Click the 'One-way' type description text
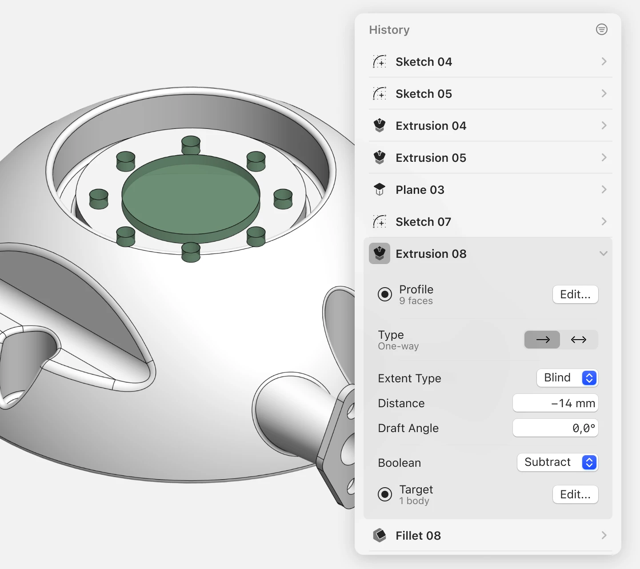The image size is (640, 569). pos(398,346)
